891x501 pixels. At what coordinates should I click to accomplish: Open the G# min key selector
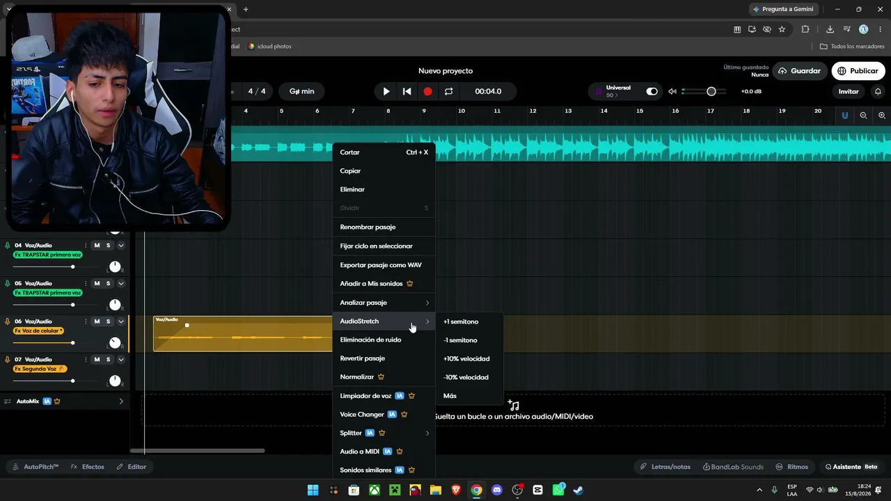click(x=301, y=91)
